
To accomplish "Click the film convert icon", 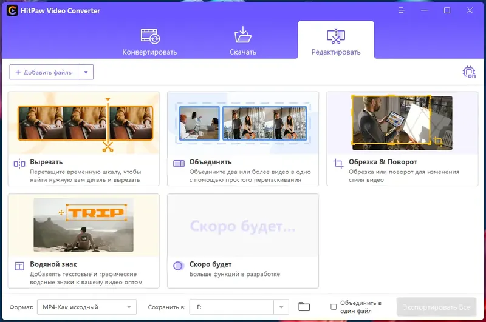I will 150,36.
